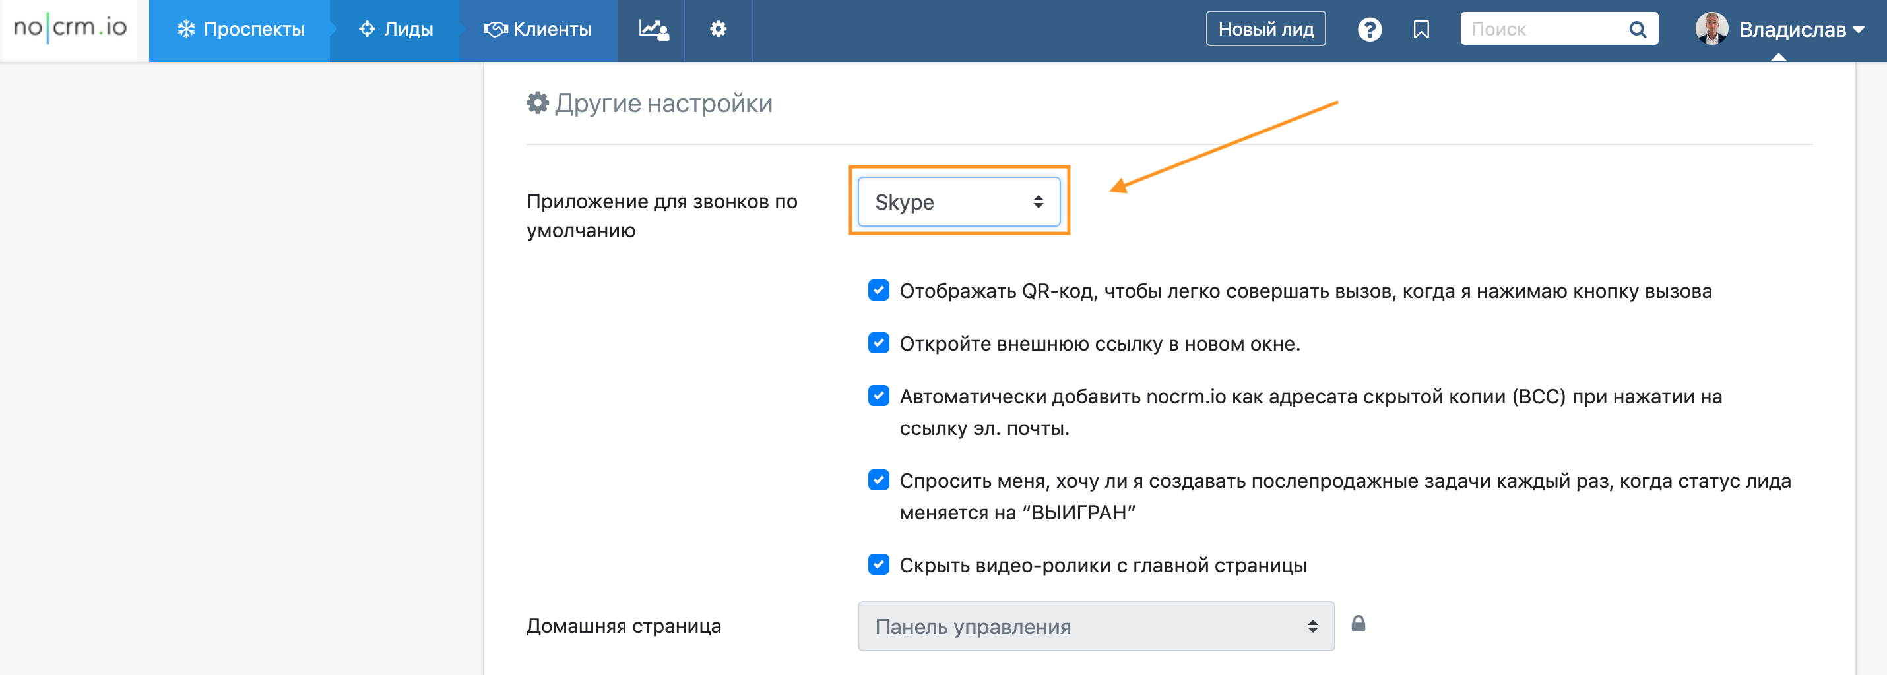1887x675 pixels.
Task: Click the Новый лид button
Action: 1265,29
